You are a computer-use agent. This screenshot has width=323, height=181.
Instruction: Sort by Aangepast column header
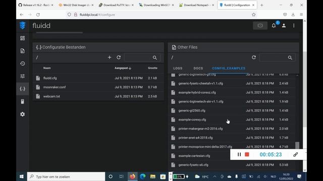click(123, 68)
